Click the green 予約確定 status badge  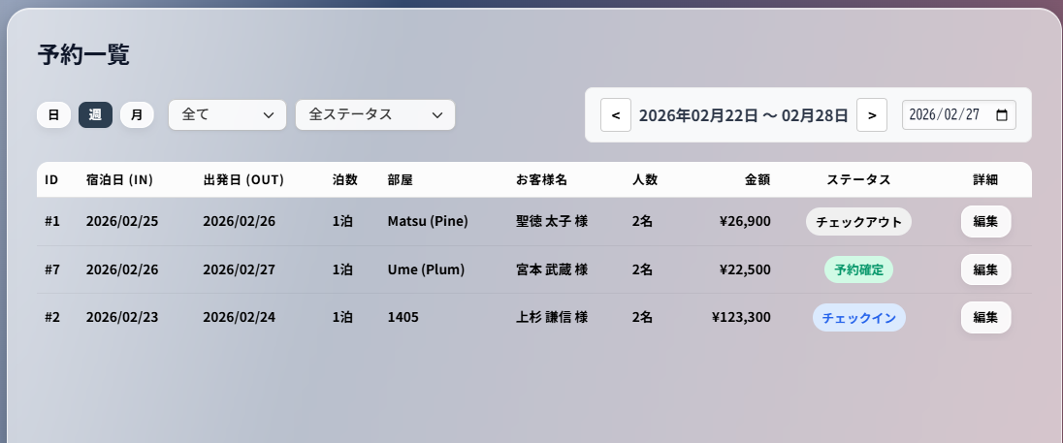click(858, 269)
